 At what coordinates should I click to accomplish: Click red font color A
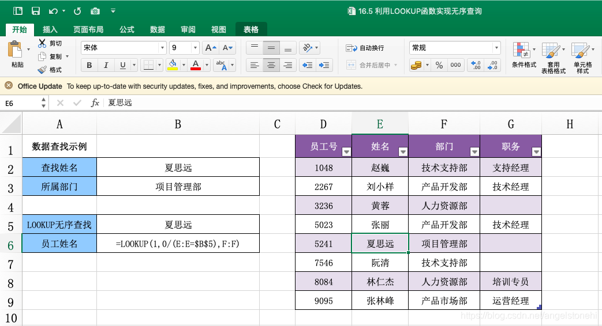tap(196, 65)
